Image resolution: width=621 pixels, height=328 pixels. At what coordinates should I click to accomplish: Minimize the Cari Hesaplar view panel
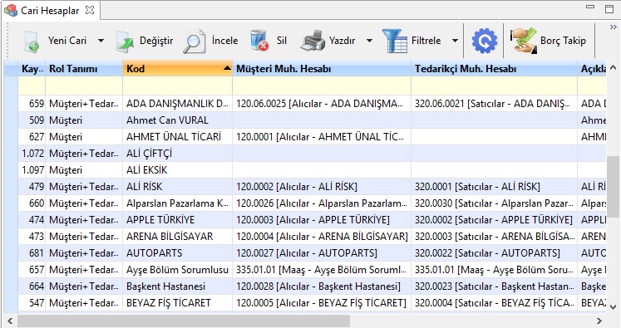590,7
